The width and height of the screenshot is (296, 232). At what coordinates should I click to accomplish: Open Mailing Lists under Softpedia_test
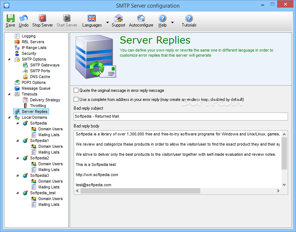coord(49,204)
